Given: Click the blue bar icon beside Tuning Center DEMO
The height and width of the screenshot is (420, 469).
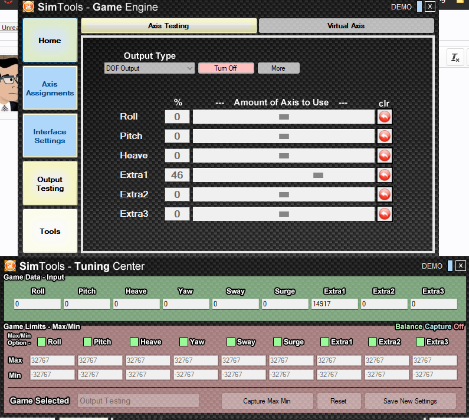Looking at the screenshot, I should [450, 266].
